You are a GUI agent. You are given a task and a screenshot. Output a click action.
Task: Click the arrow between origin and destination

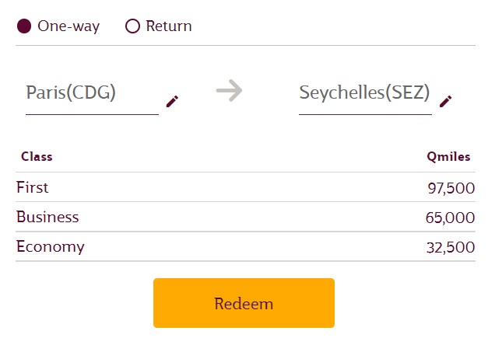point(229,92)
